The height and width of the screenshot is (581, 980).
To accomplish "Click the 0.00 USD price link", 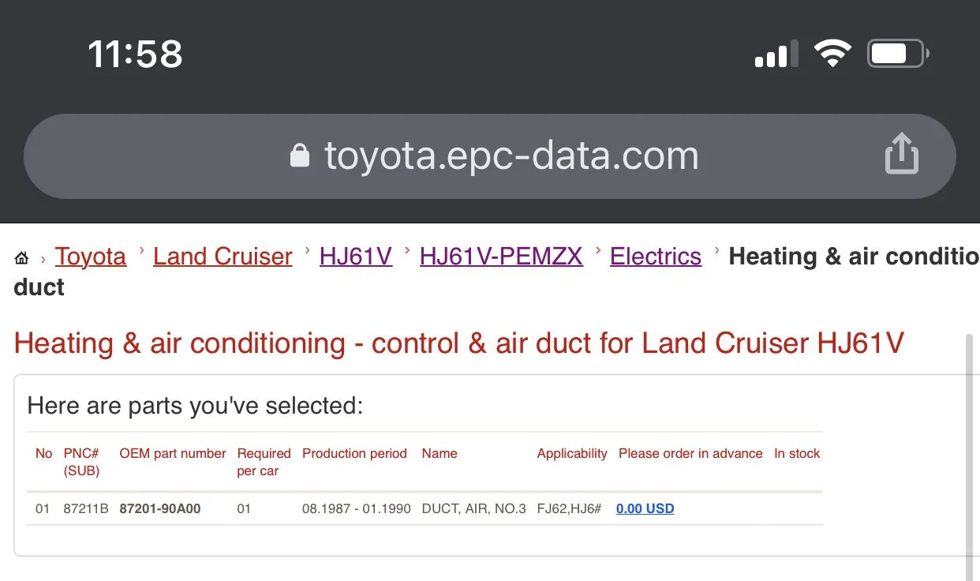I will point(645,508).
